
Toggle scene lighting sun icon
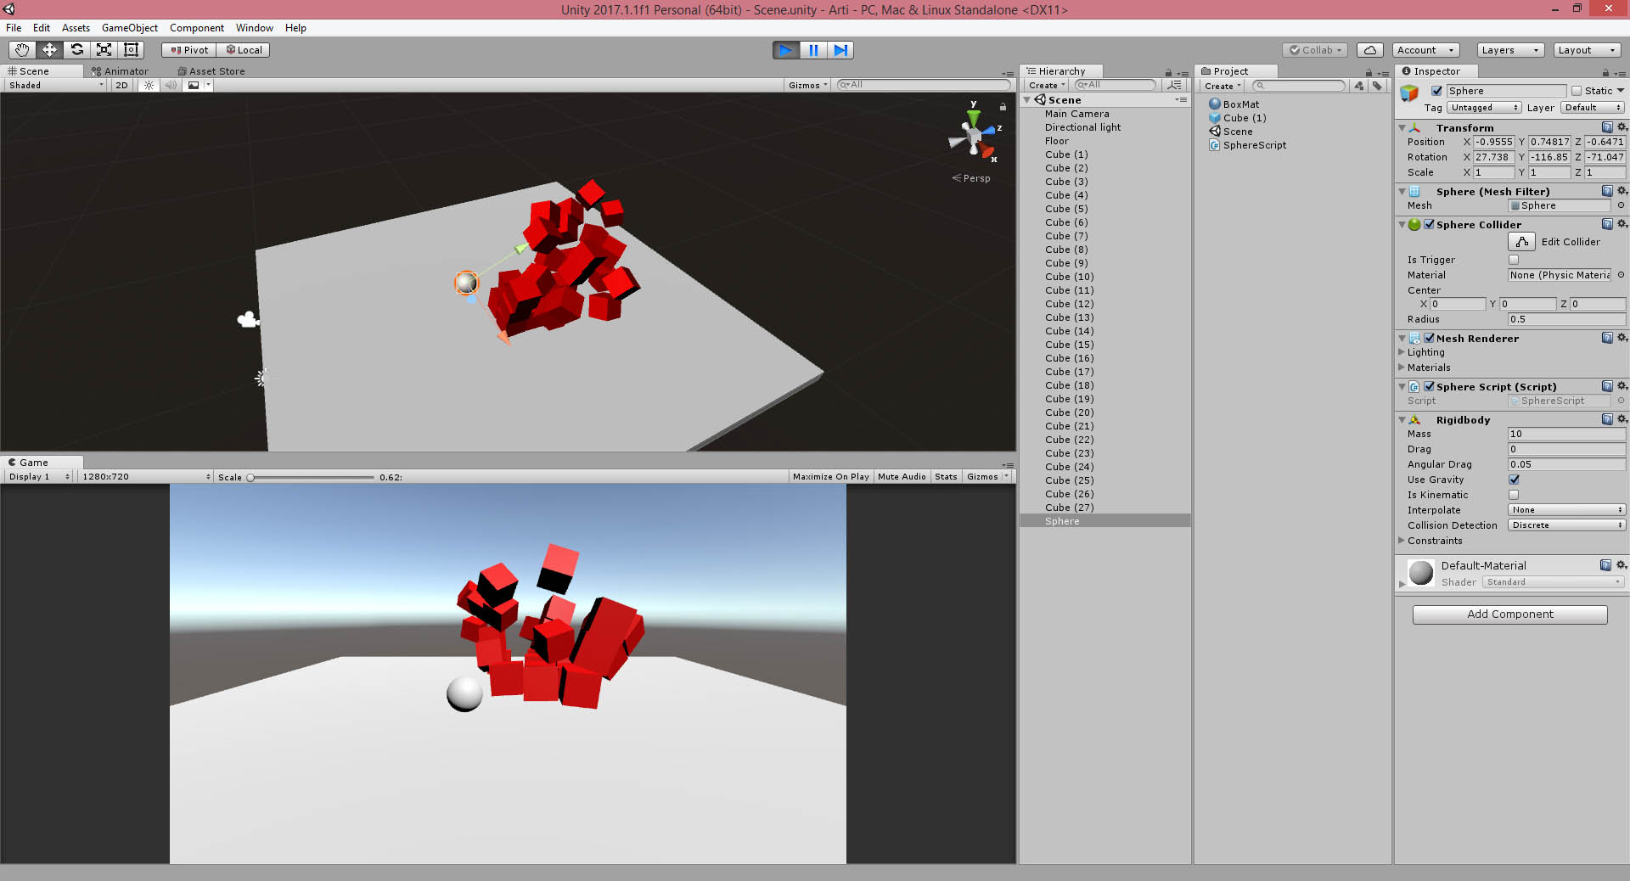click(149, 85)
